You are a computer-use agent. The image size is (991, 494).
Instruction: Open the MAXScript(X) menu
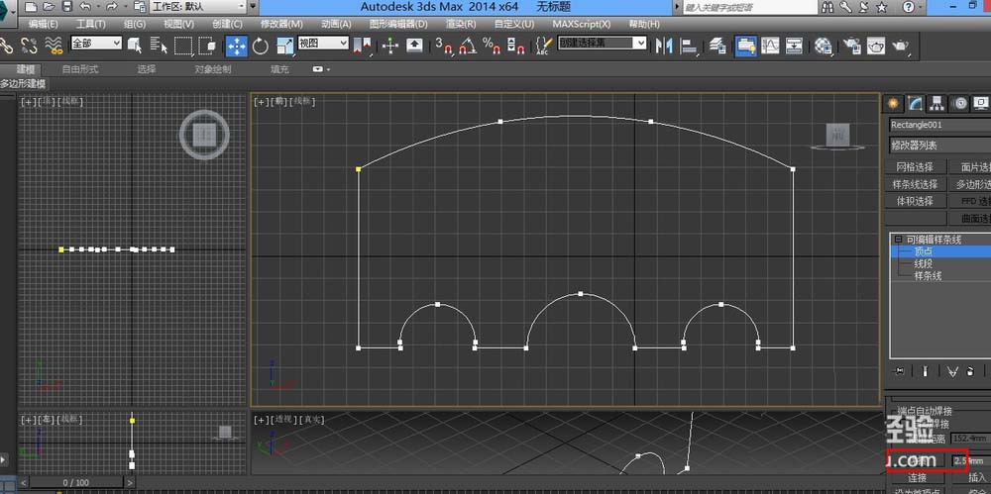tap(582, 24)
